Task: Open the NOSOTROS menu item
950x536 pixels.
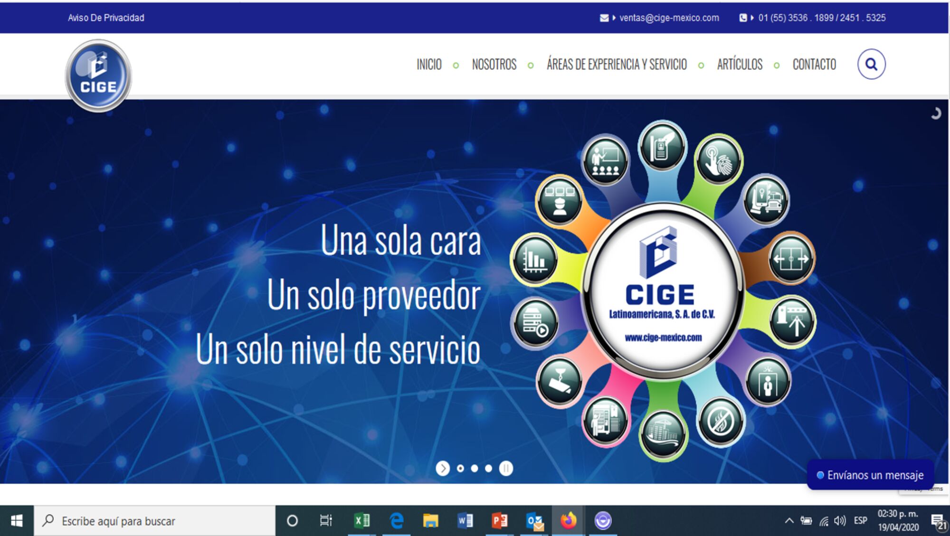Action: coord(494,65)
